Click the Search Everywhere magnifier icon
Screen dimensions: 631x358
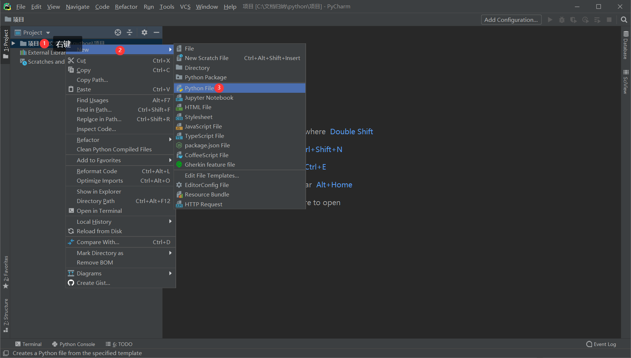click(624, 20)
